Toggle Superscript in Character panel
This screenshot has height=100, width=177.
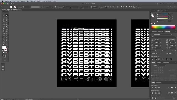click(163, 51)
